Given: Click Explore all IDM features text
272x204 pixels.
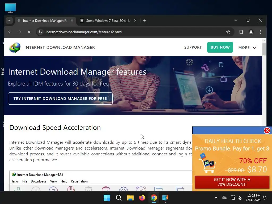Looking at the screenshot, I should point(58,84).
